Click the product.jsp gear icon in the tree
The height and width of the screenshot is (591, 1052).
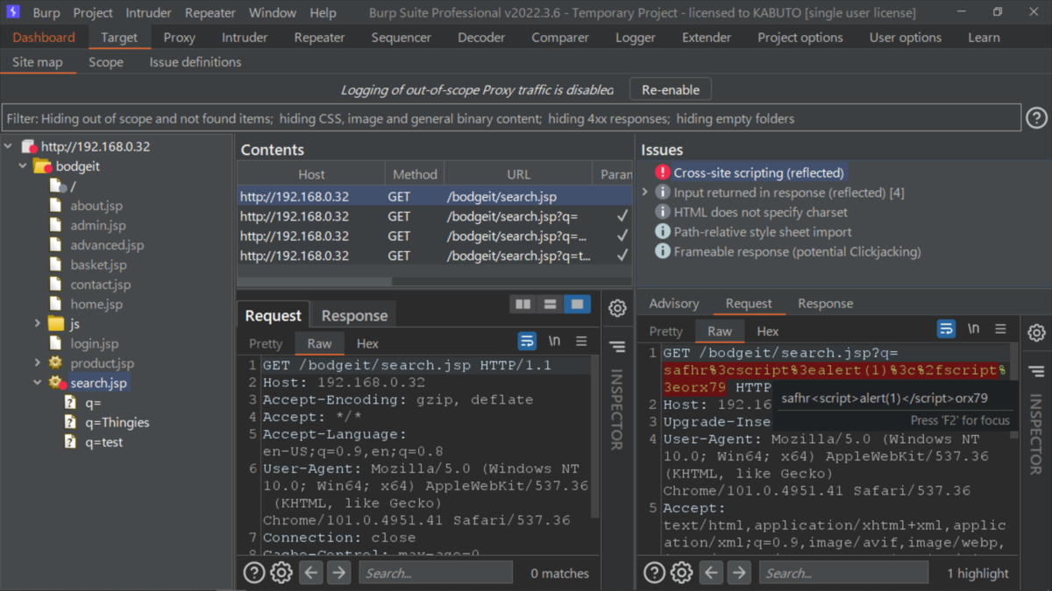[x=56, y=363]
